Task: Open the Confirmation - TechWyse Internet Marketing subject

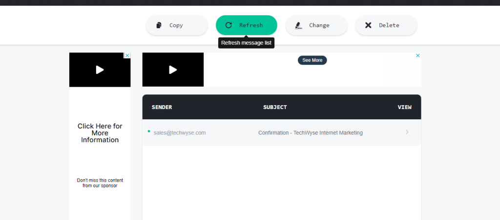Action: coord(310,133)
